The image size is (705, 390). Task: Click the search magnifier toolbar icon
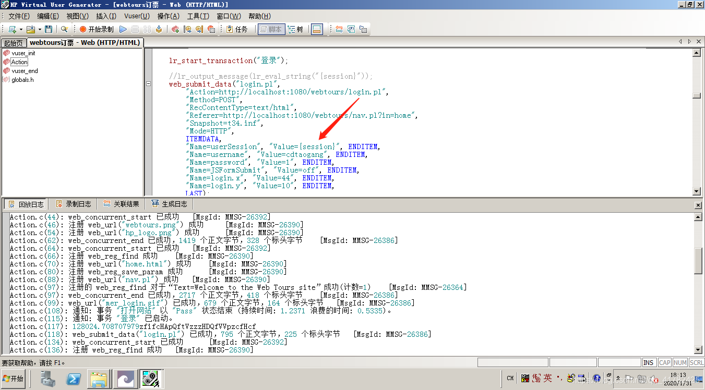(x=65, y=30)
